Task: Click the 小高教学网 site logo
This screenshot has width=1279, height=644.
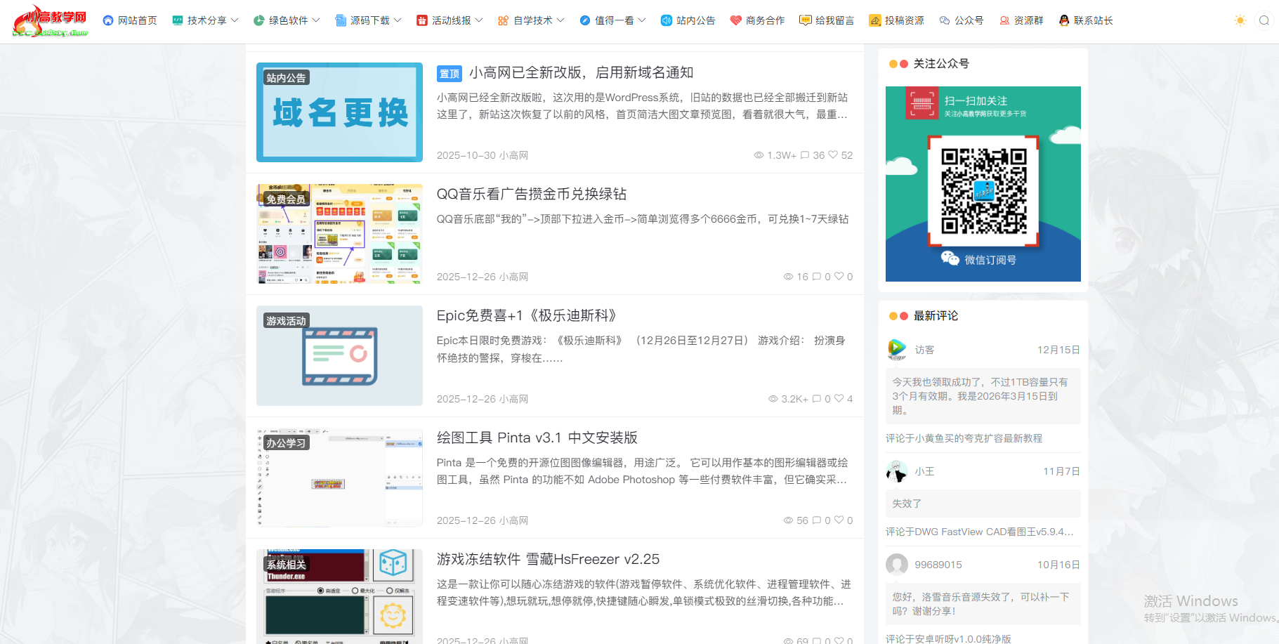Action: tap(51, 20)
